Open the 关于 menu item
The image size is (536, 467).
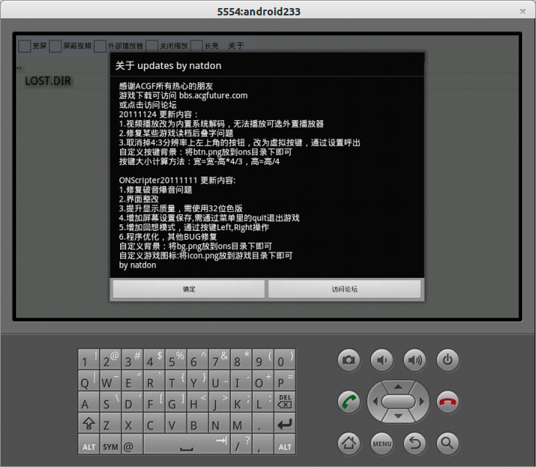tap(235, 46)
